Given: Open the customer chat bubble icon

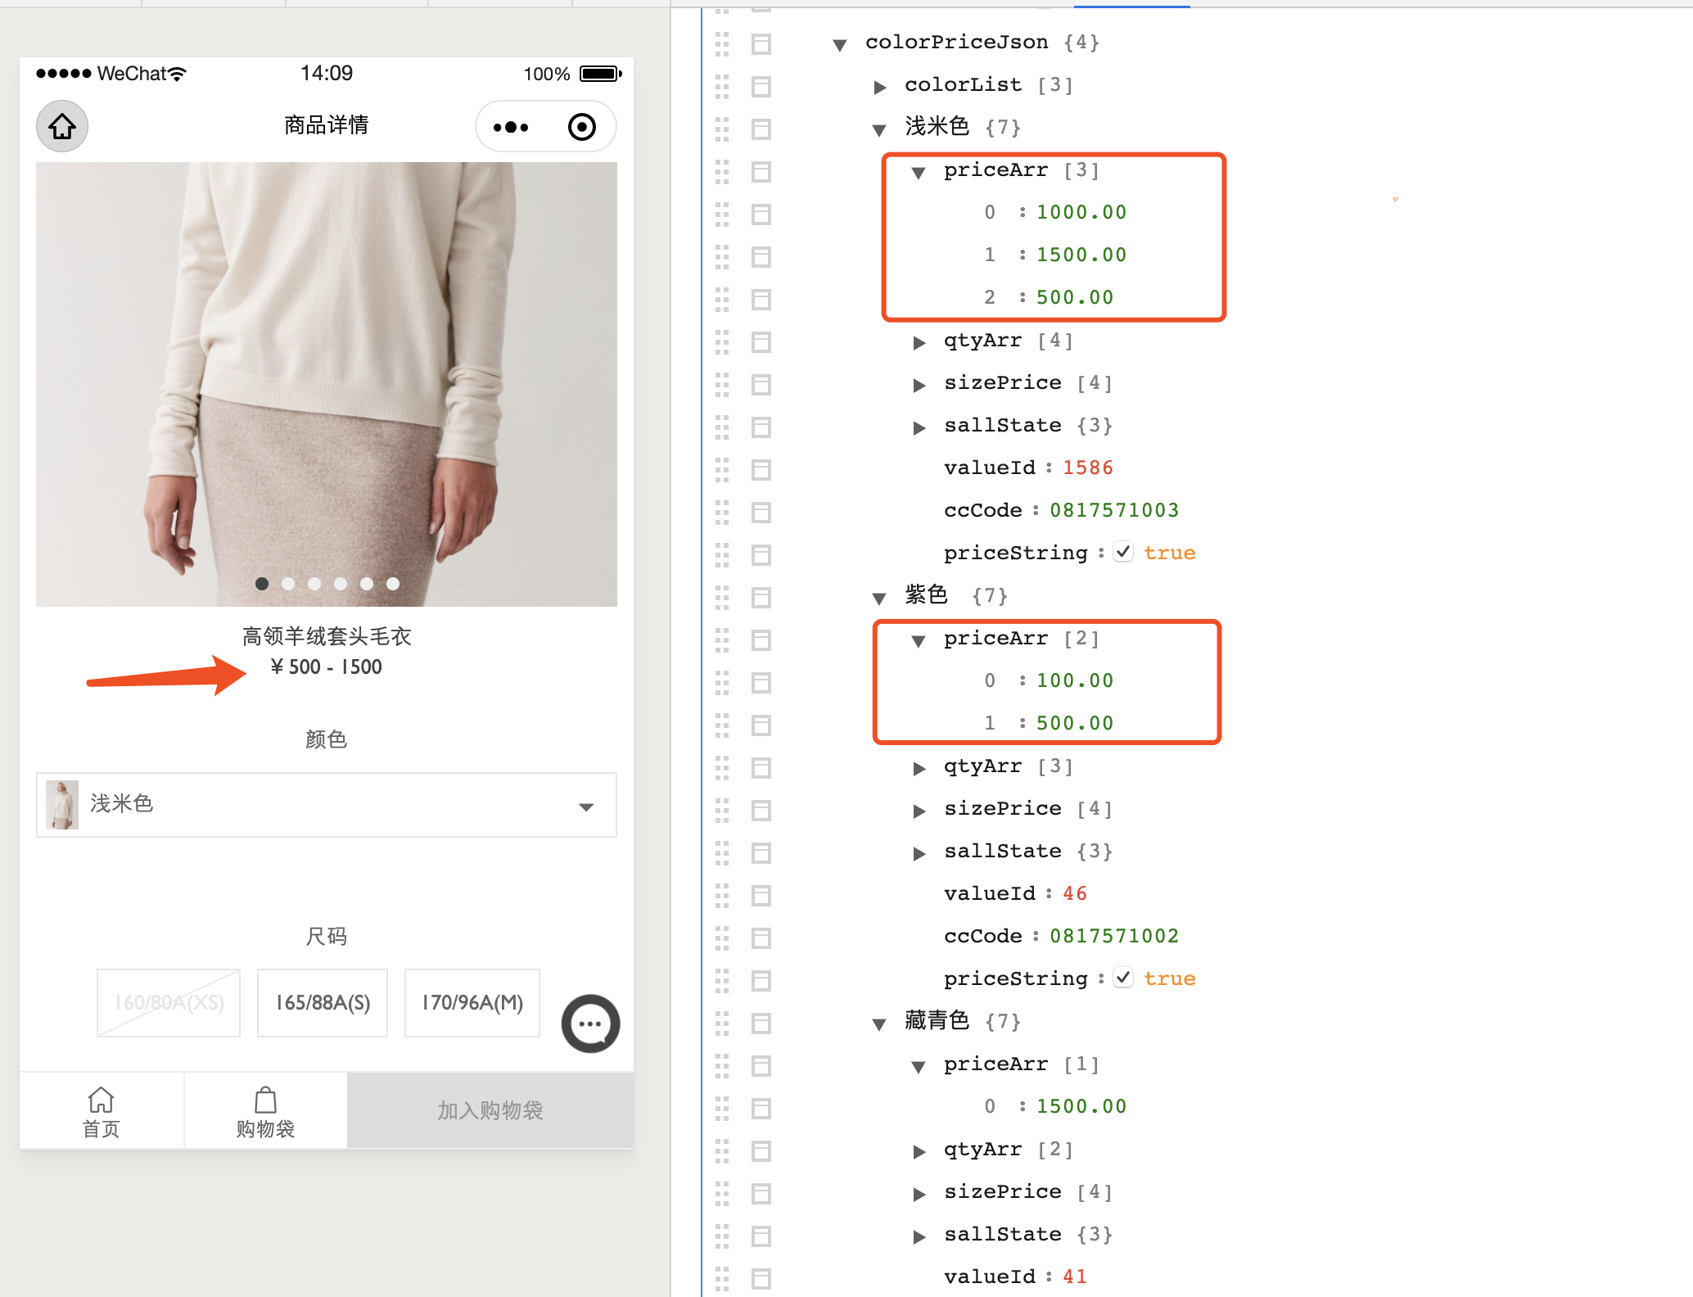Looking at the screenshot, I should (x=590, y=1024).
